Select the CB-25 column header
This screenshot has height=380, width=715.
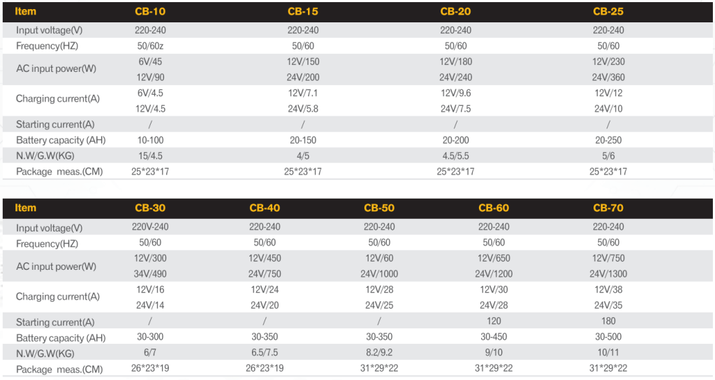[608, 11]
